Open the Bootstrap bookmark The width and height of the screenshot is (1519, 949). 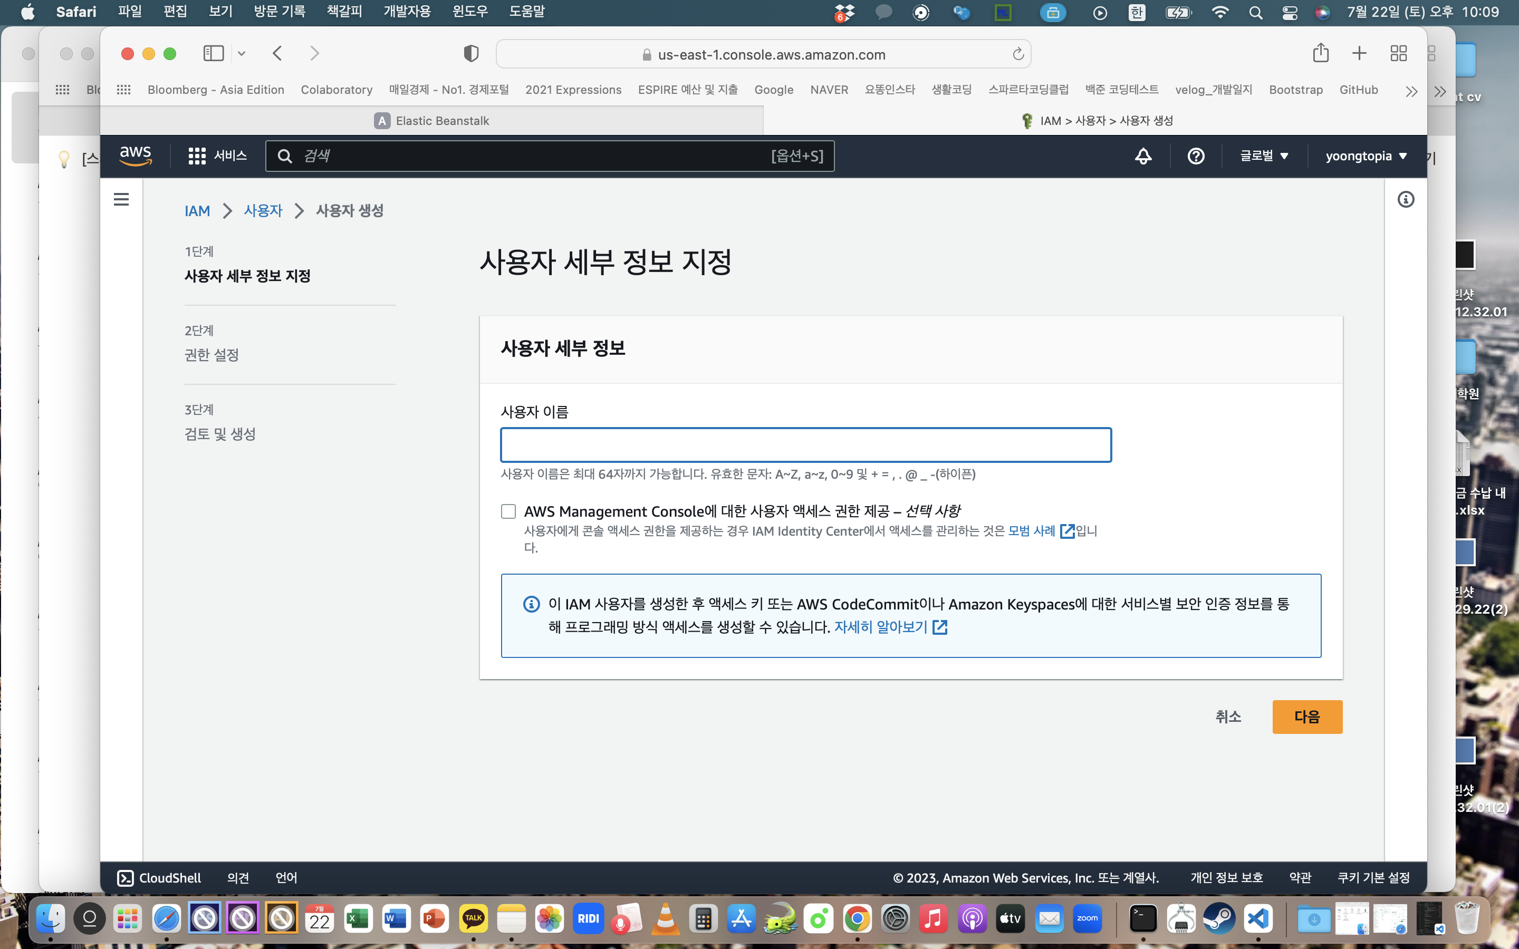click(x=1295, y=90)
